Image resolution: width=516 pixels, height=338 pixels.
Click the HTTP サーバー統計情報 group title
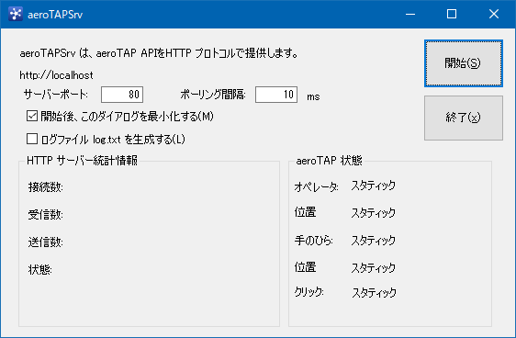[x=82, y=161]
